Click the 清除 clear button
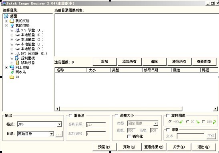This screenshot has height=153, width=219. click(154, 62)
